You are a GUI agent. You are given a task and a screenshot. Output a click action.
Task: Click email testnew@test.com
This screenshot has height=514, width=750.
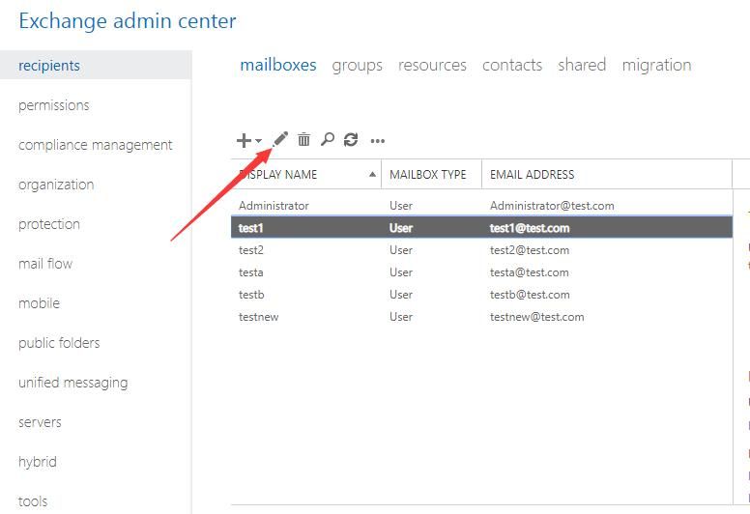536,317
